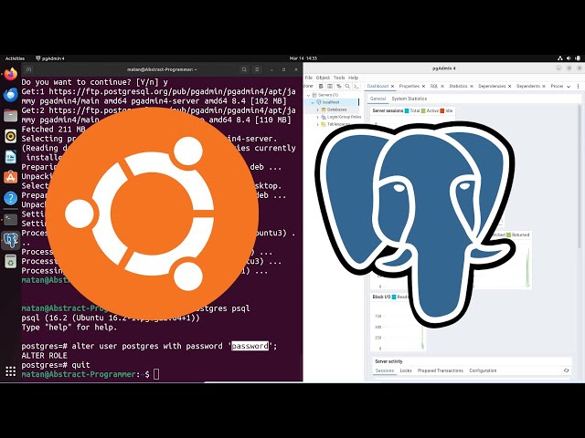
Task: Click the Total legend swatch in Server sessions
Action: (407, 111)
